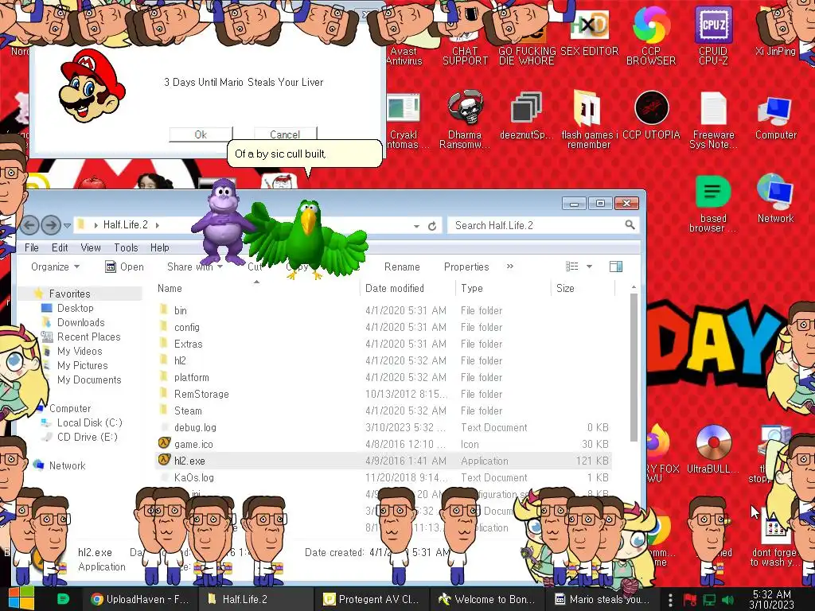Open the view options dropdown arrow
Image resolution: width=815 pixels, height=611 pixels.
(590, 267)
